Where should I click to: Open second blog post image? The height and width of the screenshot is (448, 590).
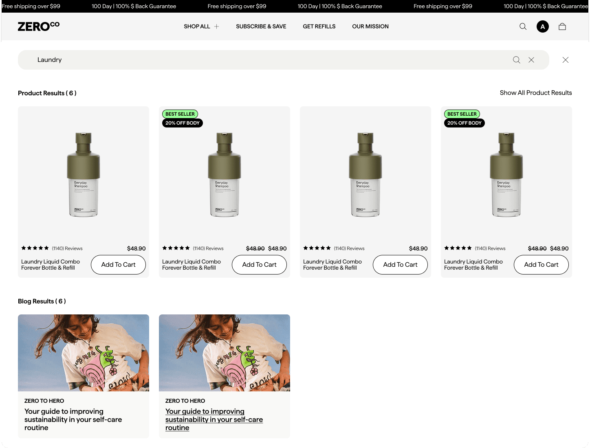click(x=225, y=353)
